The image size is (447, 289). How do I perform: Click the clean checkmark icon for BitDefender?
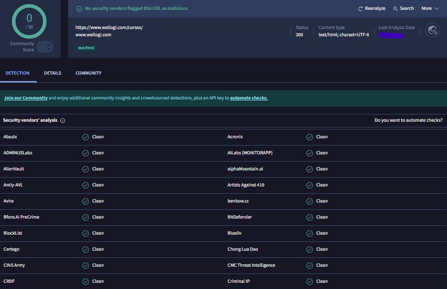[x=310, y=217]
